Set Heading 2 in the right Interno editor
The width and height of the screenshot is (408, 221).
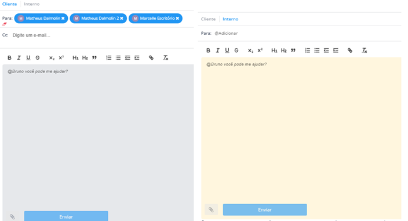click(283, 50)
